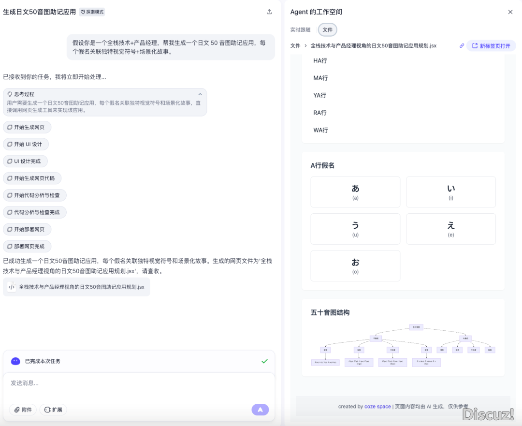This screenshot has width=522, height=426.
Task: Click the 五十音图结构 heading
Action: coord(330,312)
